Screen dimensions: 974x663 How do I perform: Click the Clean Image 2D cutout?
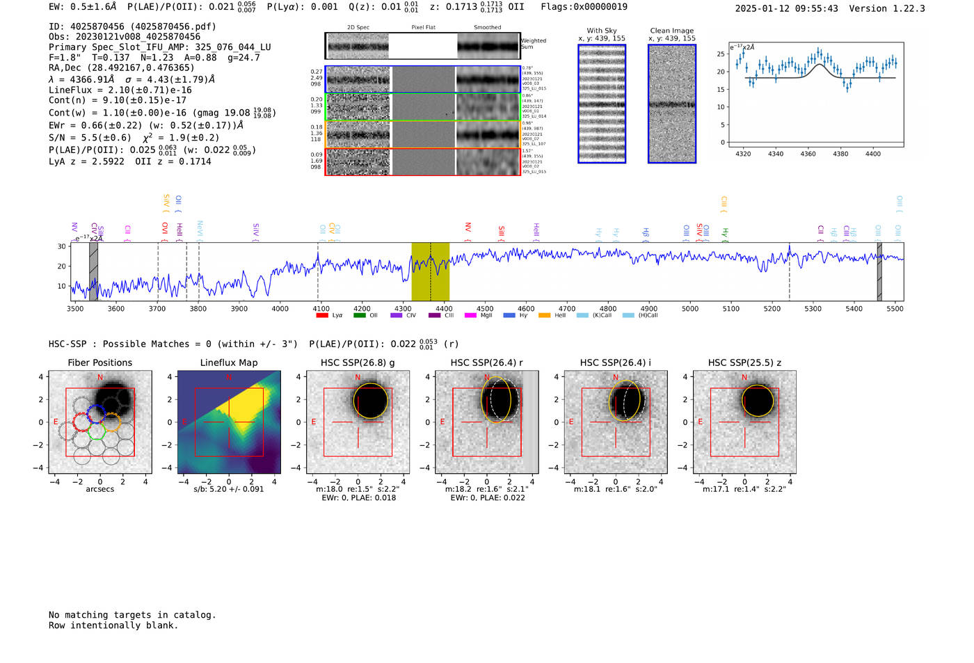672,104
